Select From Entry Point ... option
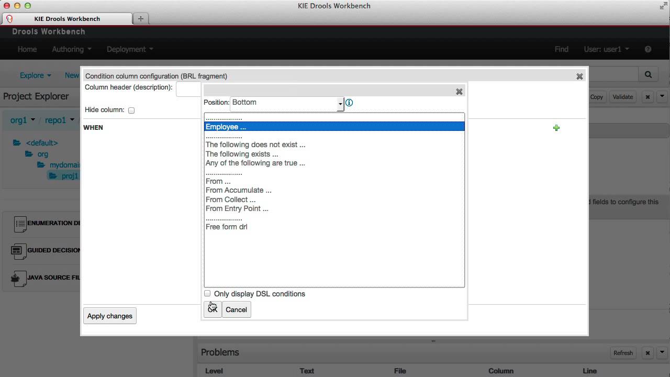This screenshot has width=670, height=377. [x=237, y=208]
